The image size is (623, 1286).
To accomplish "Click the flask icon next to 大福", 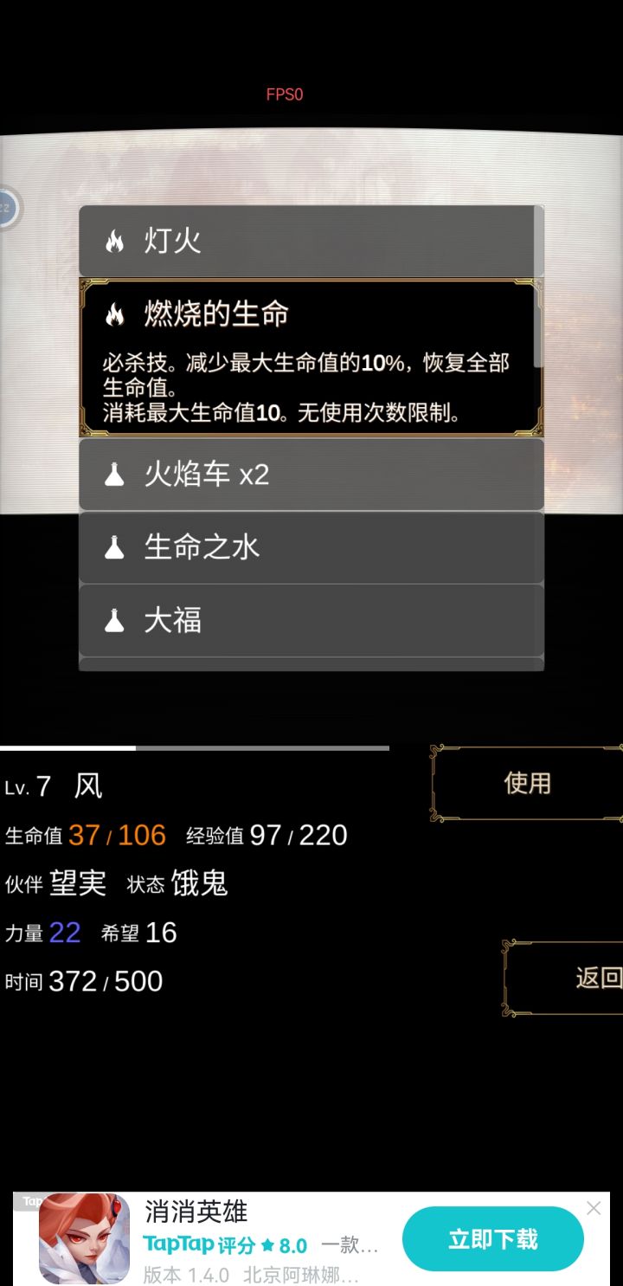I will click(114, 620).
